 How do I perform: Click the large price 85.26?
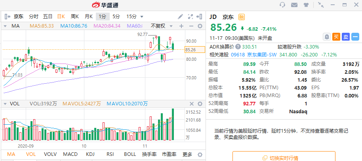tap(223, 27)
